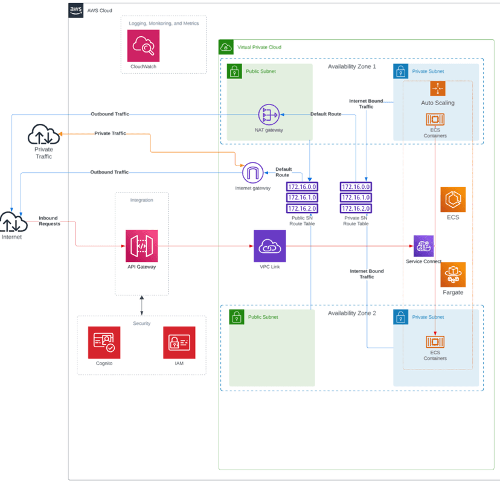Screen dimensions: 500x483
Task: Click the IAM icon
Action: pyautogui.click(x=179, y=342)
